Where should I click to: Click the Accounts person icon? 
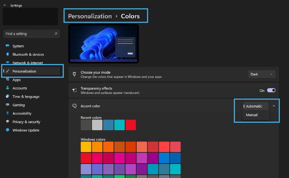tap(7, 88)
